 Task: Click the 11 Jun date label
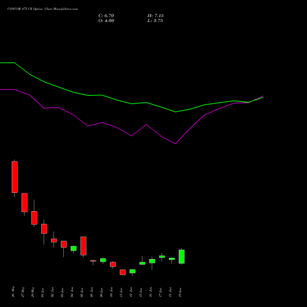pyautogui.click(x=121, y=292)
